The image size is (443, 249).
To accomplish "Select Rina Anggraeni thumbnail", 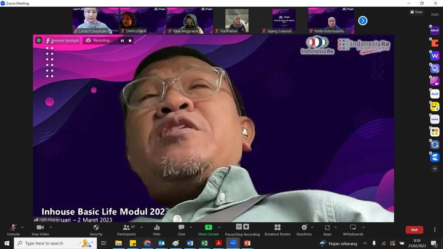I will click(190, 21).
